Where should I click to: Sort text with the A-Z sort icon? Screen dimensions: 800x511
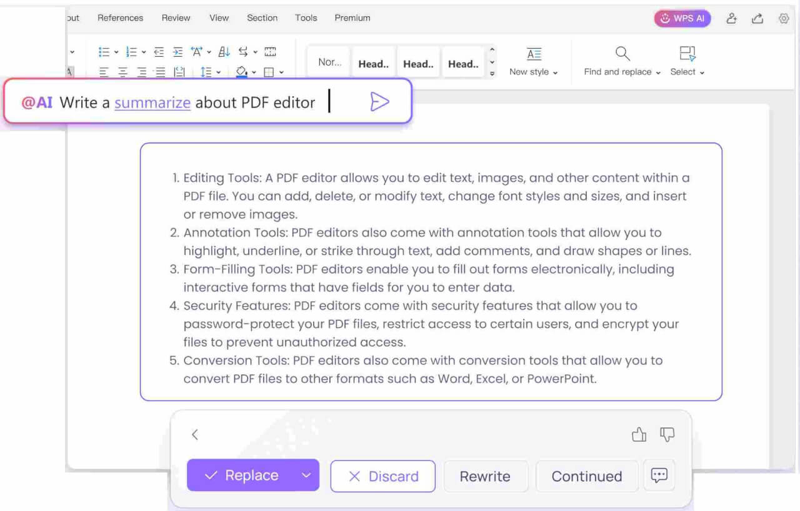(x=224, y=52)
